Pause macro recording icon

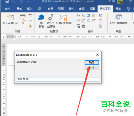pos(30,21)
